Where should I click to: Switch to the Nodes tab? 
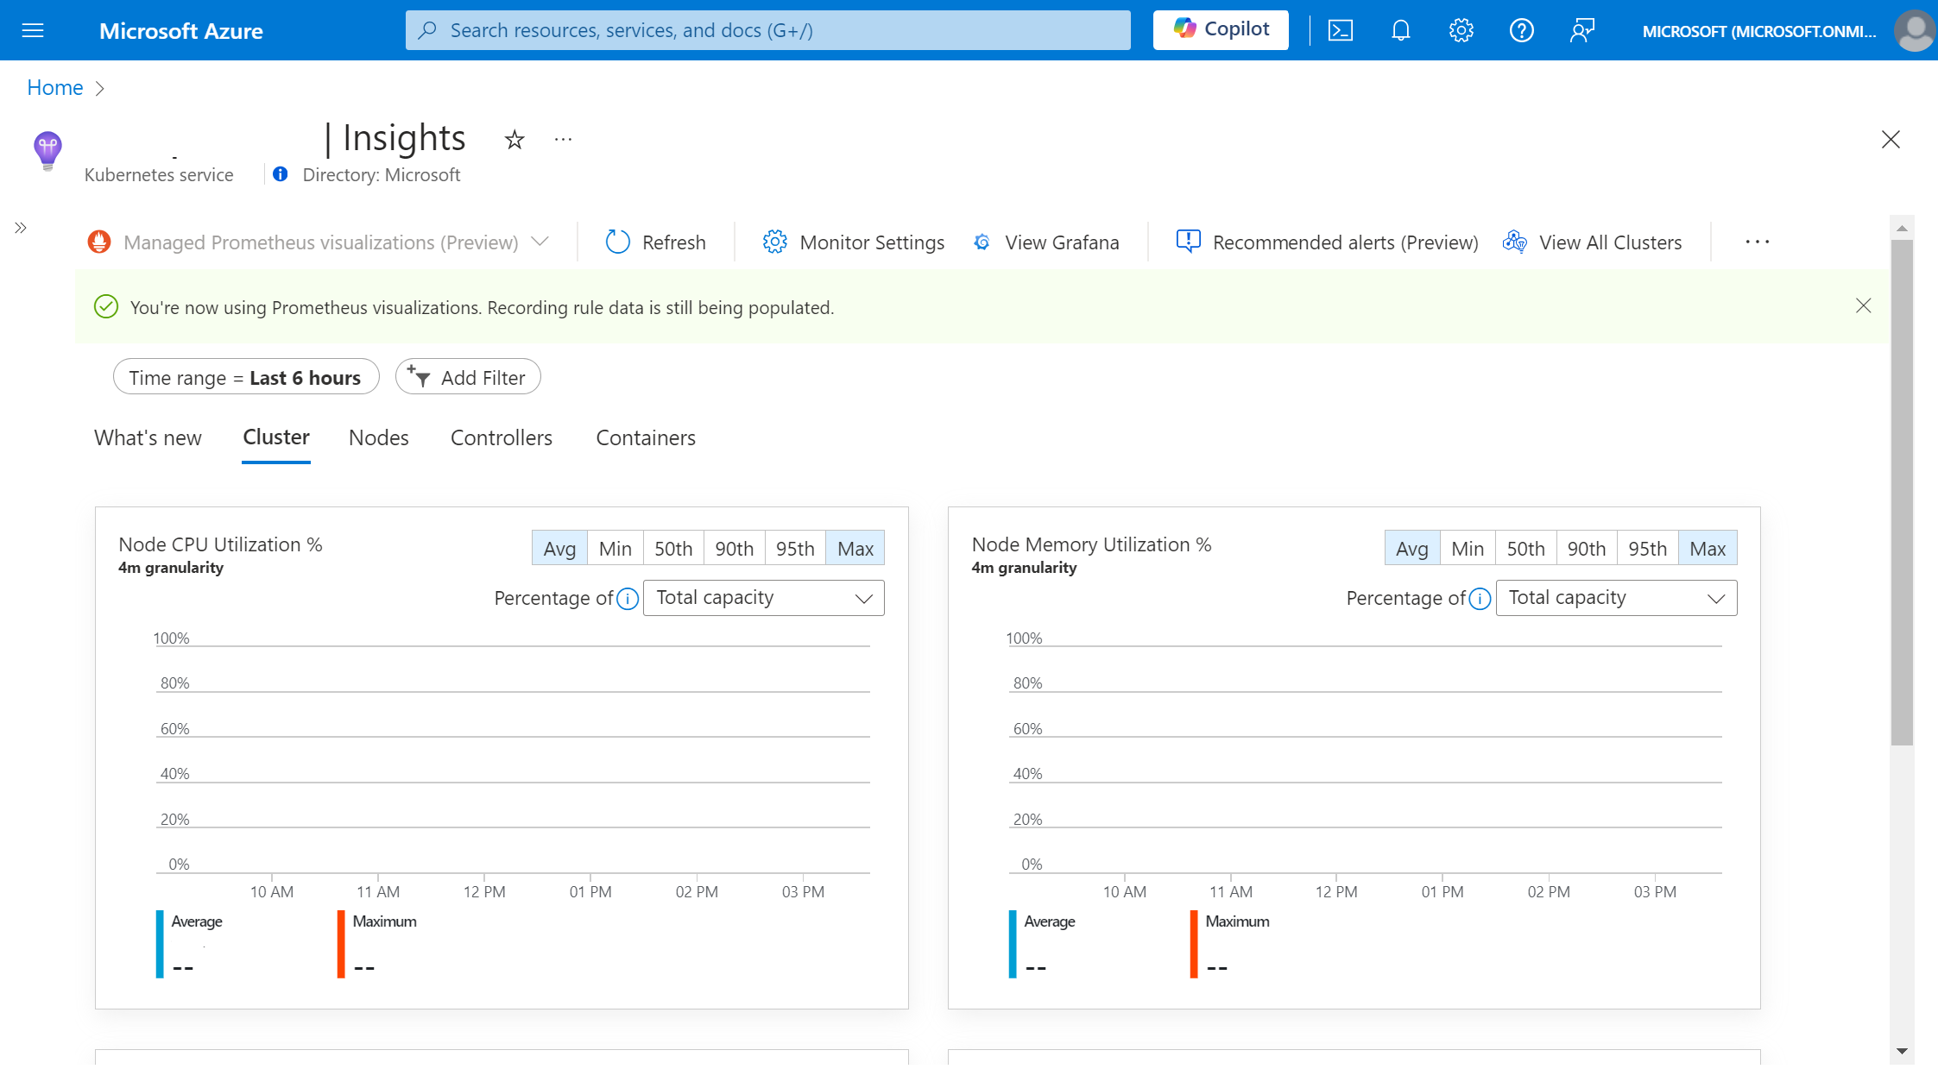(x=378, y=437)
